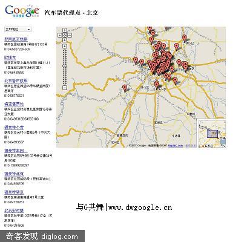Open the Mapabc.com link in map copyright
This screenshot has height=242, width=247.
tap(175, 146)
